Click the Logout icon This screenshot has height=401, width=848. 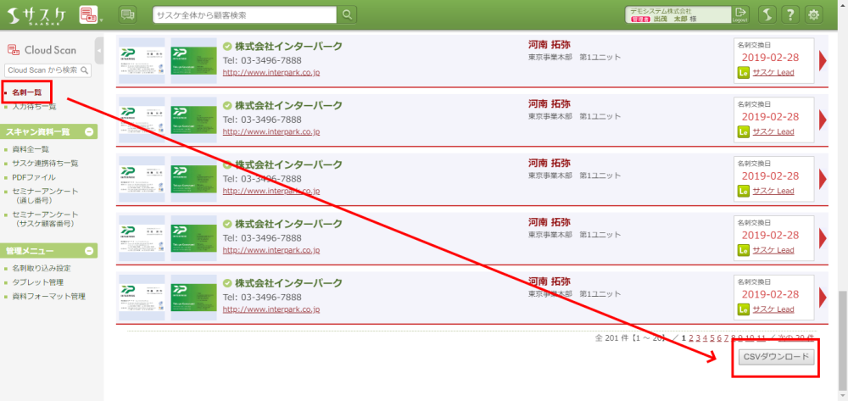coord(739,14)
